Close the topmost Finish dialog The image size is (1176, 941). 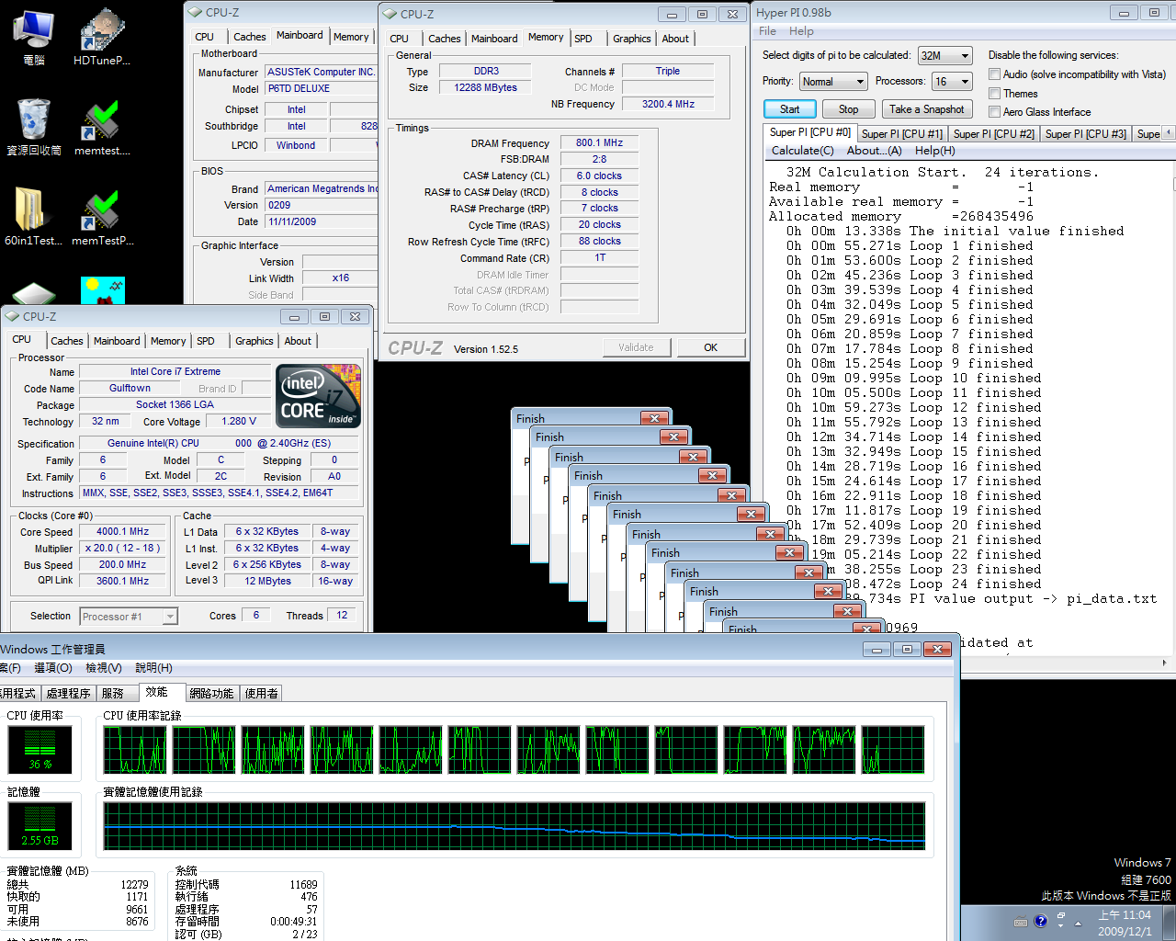(x=653, y=418)
